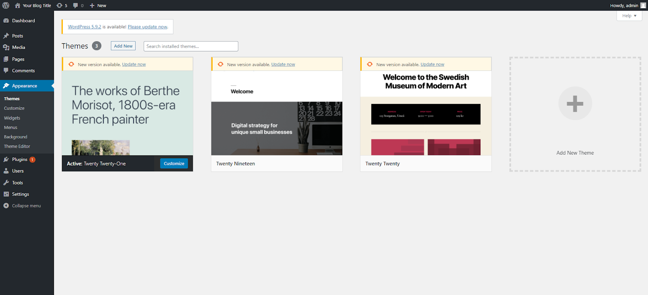
Task: Click the Settings sliders icon
Action: [x=6, y=194]
